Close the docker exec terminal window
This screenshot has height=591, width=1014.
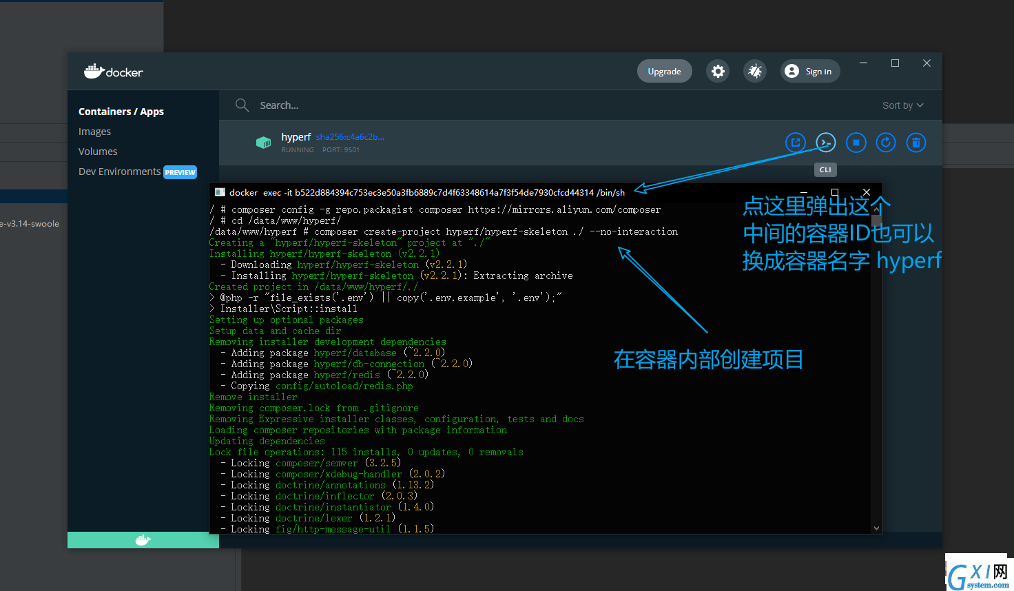point(867,192)
